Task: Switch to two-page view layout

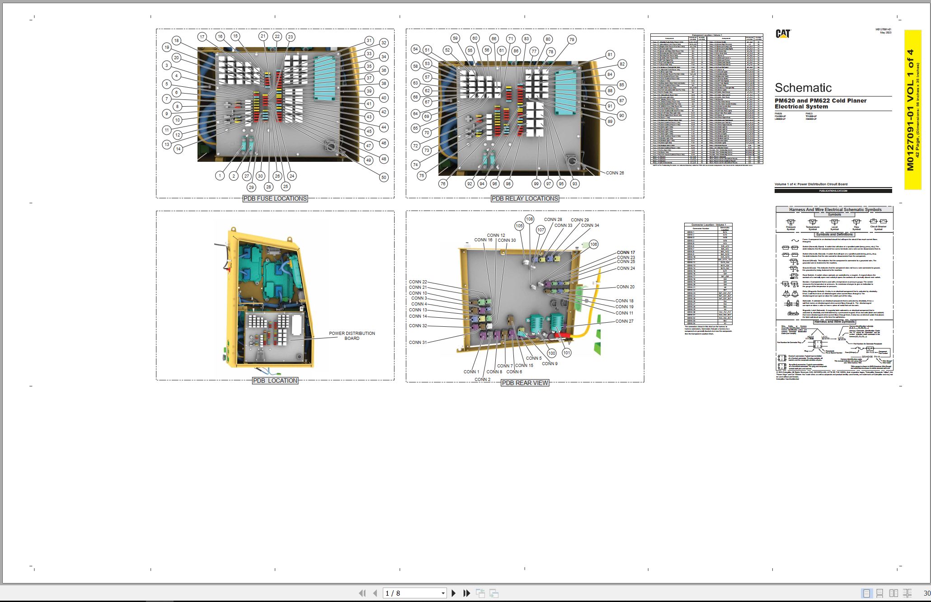Action: pyautogui.click(x=893, y=593)
